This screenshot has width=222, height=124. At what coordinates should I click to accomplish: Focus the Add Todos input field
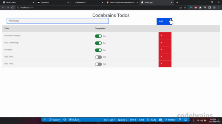(58, 21)
